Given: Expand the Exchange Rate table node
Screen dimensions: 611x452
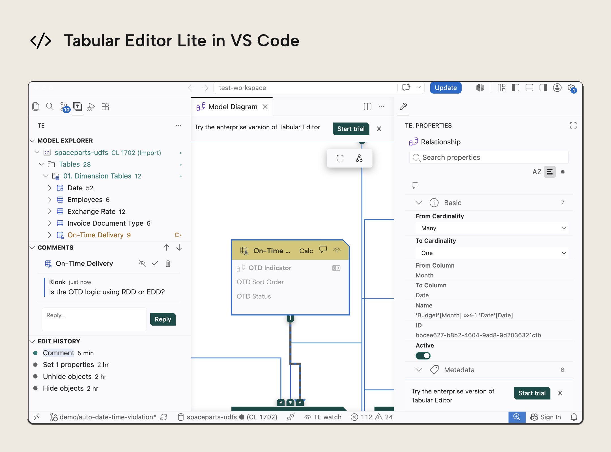Looking at the screenshot, I should (x=50, y=211).
